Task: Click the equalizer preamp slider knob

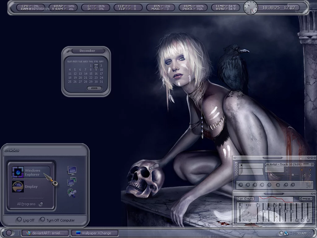Action: tap(240, 207)
